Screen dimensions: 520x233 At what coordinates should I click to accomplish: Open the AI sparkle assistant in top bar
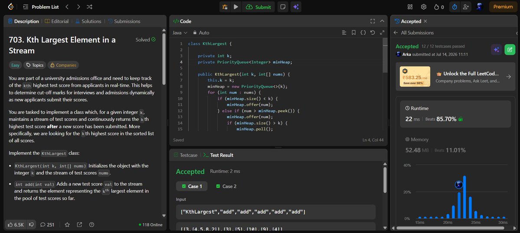pyautogui.click(x=296, y=6)
